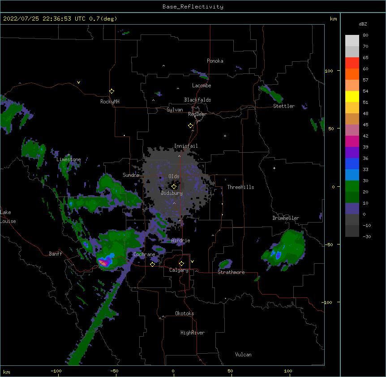
Task: Click the purple 39-36 dBZ legend swatch
Action: pyautogui.click(x=352, y=153)
